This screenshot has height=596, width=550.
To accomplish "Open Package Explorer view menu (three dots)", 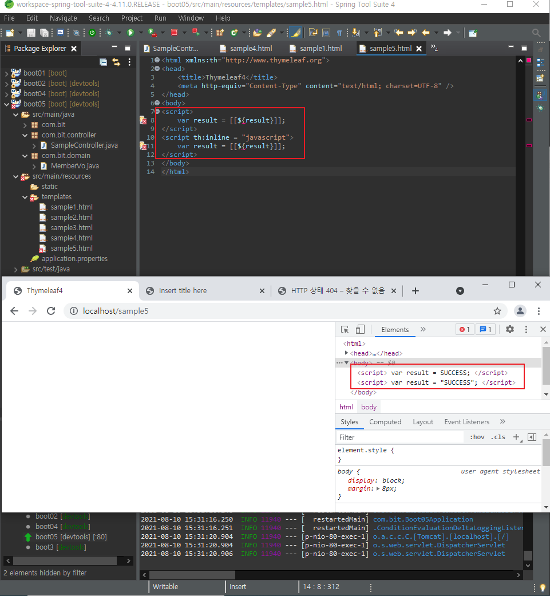I will click(129, 62).
